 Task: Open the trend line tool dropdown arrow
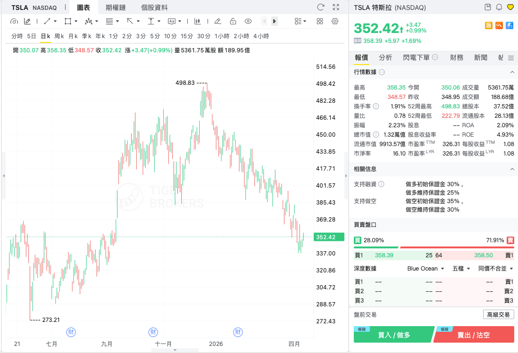(x=55, y=22)
